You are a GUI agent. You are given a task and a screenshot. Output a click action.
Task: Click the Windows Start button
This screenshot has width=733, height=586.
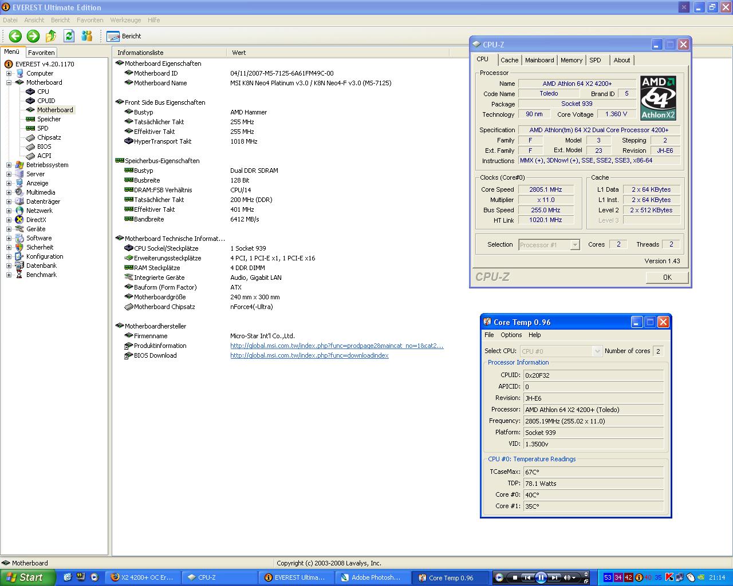click(x=28, y=577)
